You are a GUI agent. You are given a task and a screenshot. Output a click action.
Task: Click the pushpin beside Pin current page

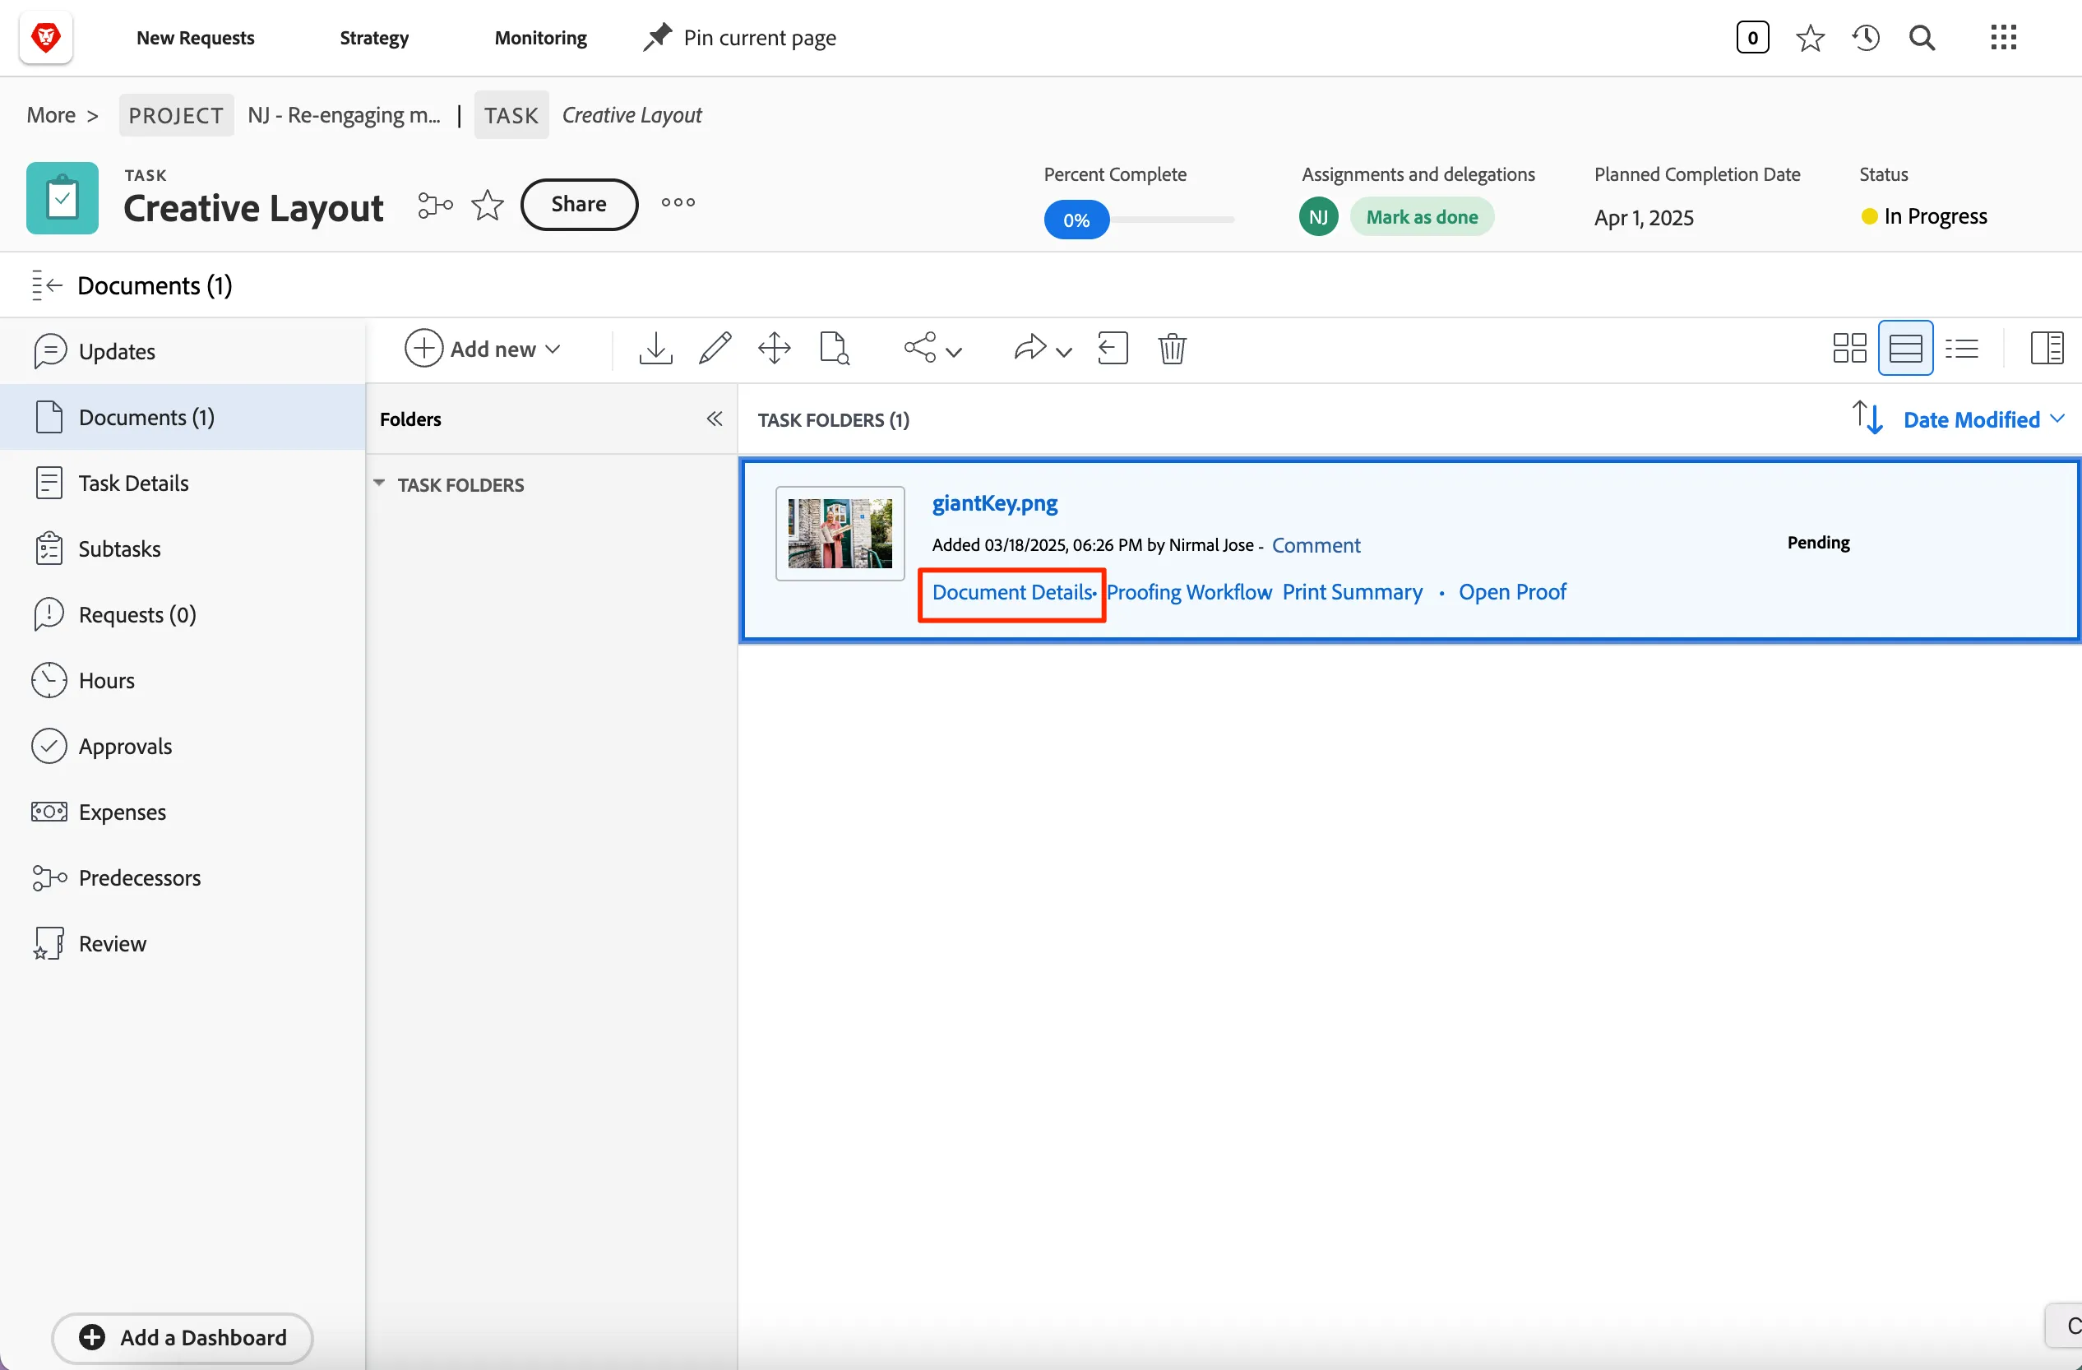point(657,38)
